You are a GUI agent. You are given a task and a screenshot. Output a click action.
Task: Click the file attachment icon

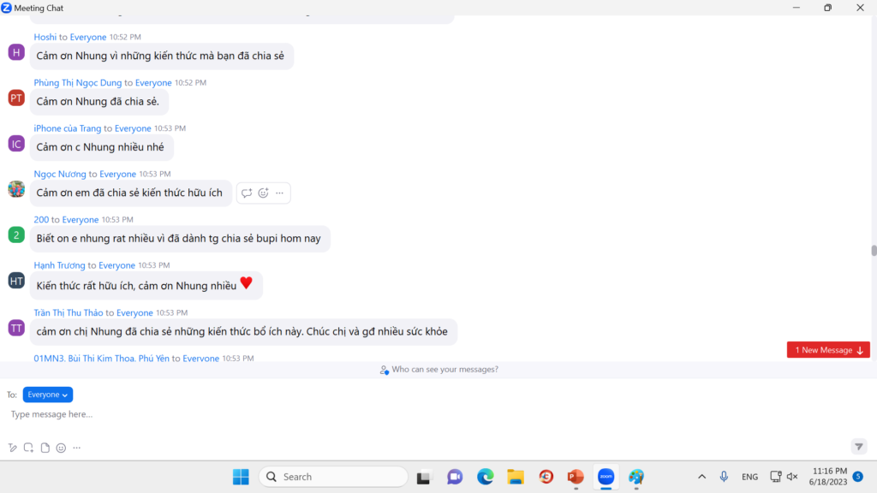pyautogui.click(x=45, y=448)
